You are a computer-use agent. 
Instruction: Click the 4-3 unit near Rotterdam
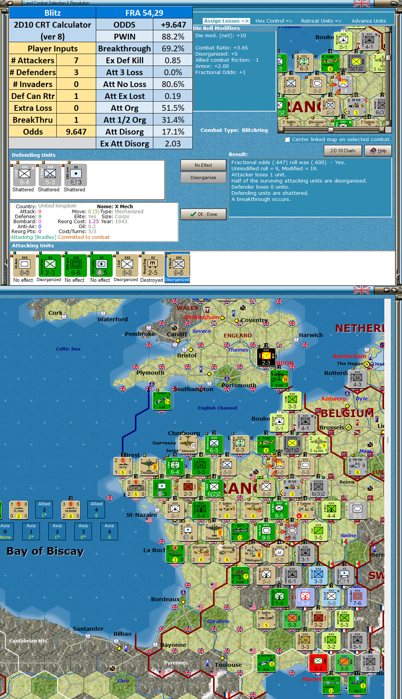pyautogui.click(x=357, y=379)
